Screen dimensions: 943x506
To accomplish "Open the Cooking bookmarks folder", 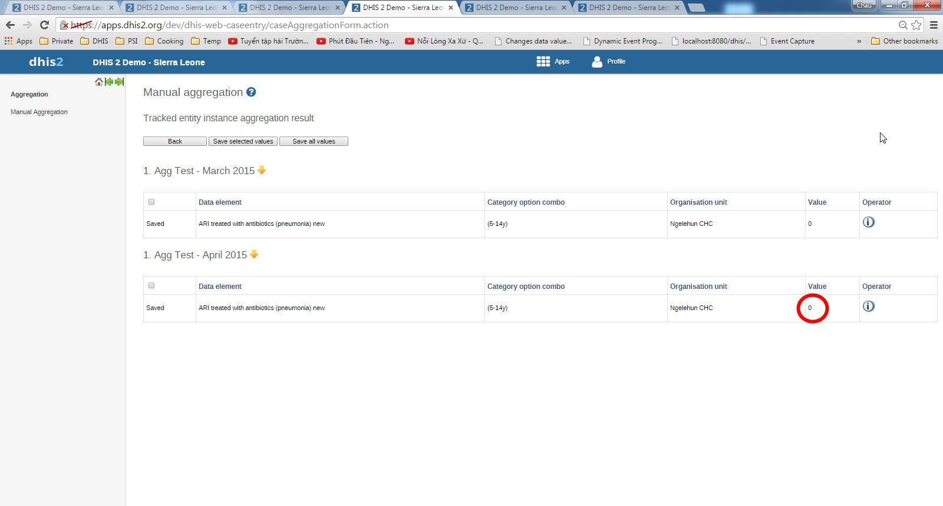I will 164,41.
